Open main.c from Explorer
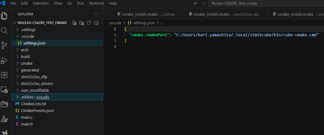324x135 pixels. 57,117
